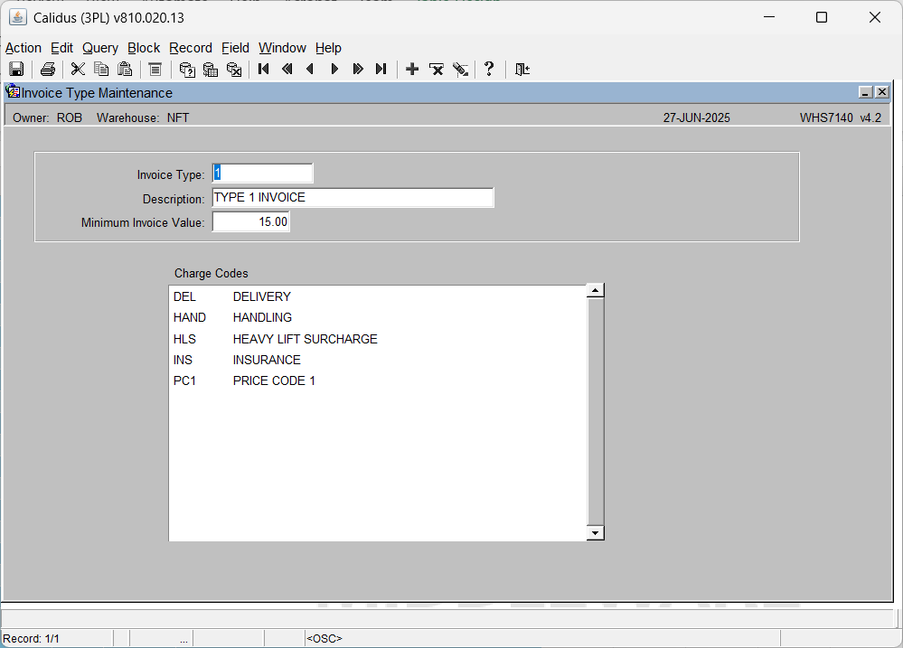Go to next record arrow icon
This screenshot has width=903, height=648.
click(x=334, y=69)
